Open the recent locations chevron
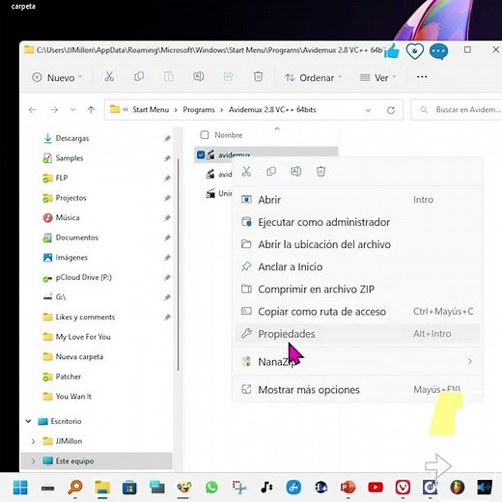Image resolution: width=502 pixels, height=502 pixels. click(x=73, y=110)
